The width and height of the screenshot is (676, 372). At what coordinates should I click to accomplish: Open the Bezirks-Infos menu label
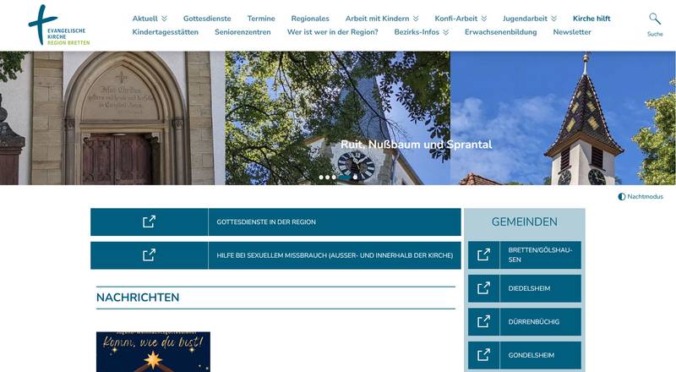click(417, 32)
